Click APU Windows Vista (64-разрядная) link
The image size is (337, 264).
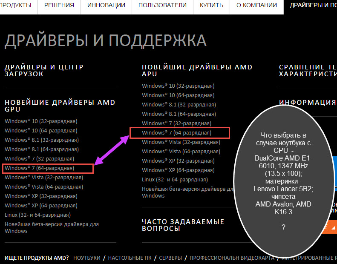[x=181, y=152]
